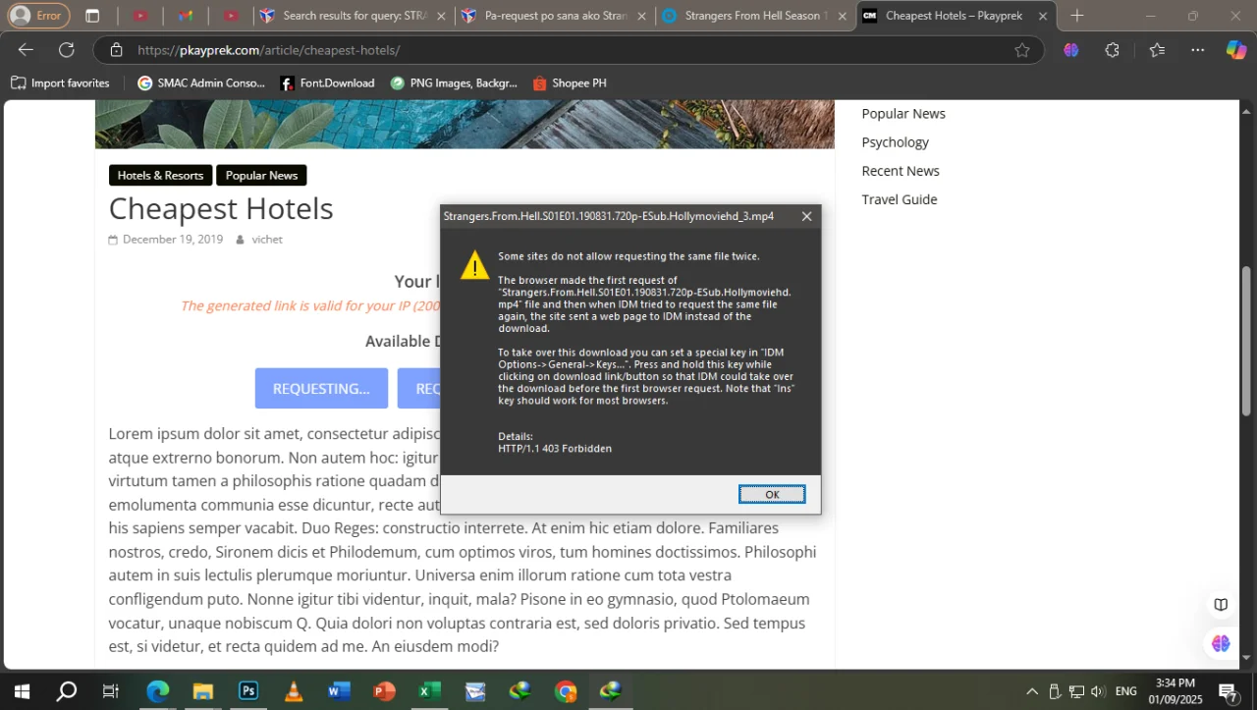Open Travel Guide in the sidebar

point(900,199)
